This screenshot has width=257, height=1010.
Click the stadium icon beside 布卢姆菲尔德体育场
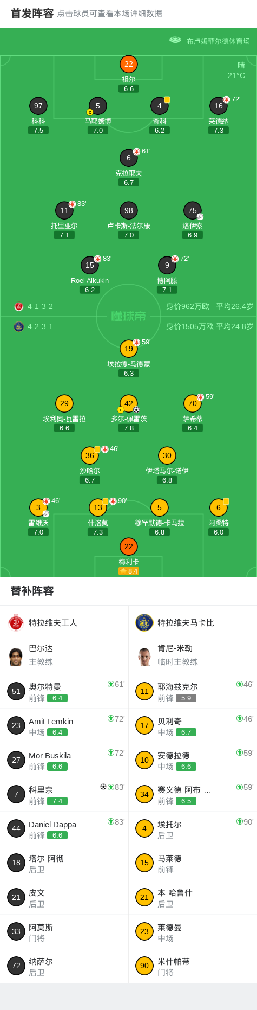[175, 40]
